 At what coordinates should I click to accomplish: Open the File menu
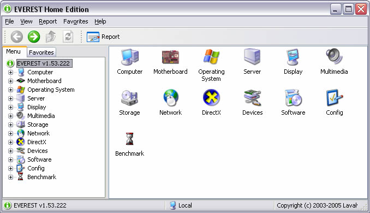click(9, 21)
